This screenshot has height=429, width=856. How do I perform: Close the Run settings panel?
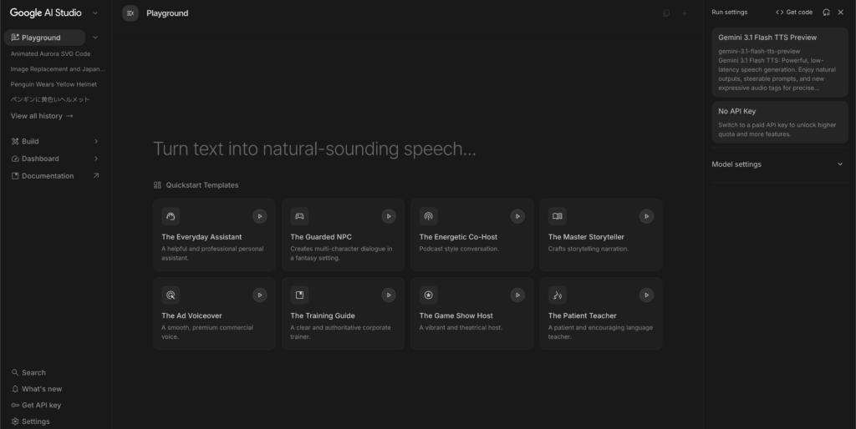coord(842,13)
